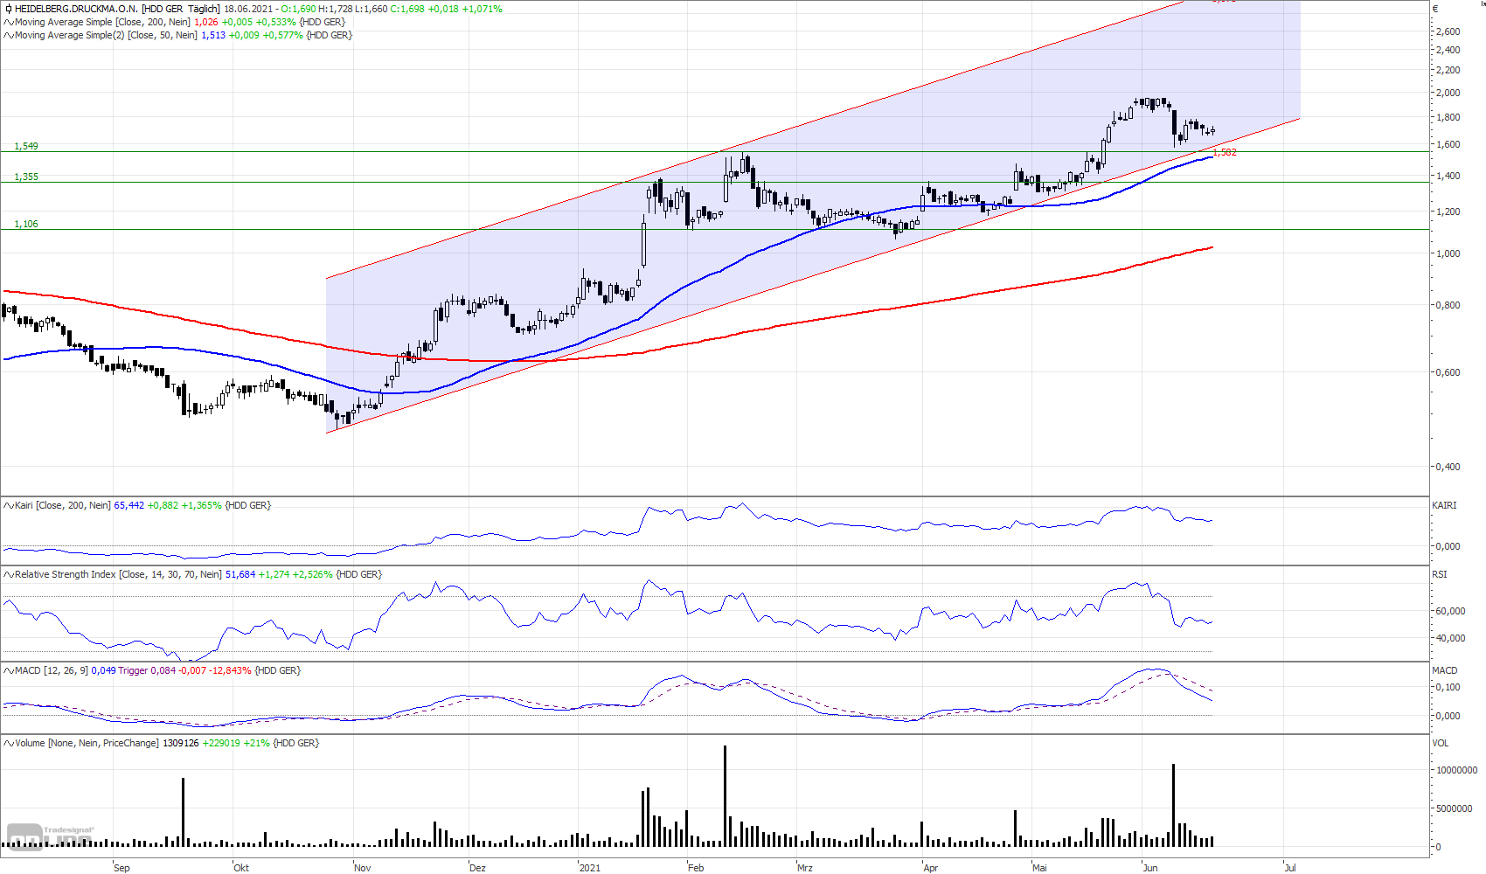Click the 1,106 support level label
Viewport: 1486px width, 874px height.
[x=26, y=224]
